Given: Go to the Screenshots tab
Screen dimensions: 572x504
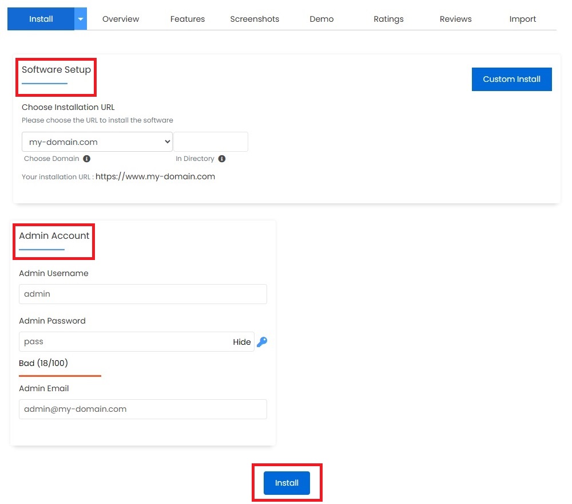Looking at the screenshot, I should (255, 19).
